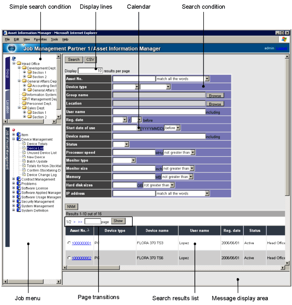Click the IT Management Dept folder icon

[x=24, y=99]
